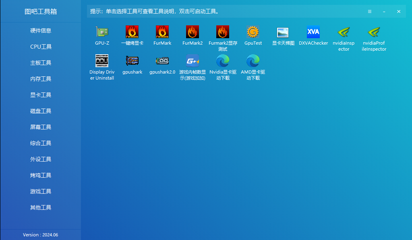Open the CPU工具 category
Image resolution: width=412 pixels, height=240 pixels.
(x=41, y=47)
